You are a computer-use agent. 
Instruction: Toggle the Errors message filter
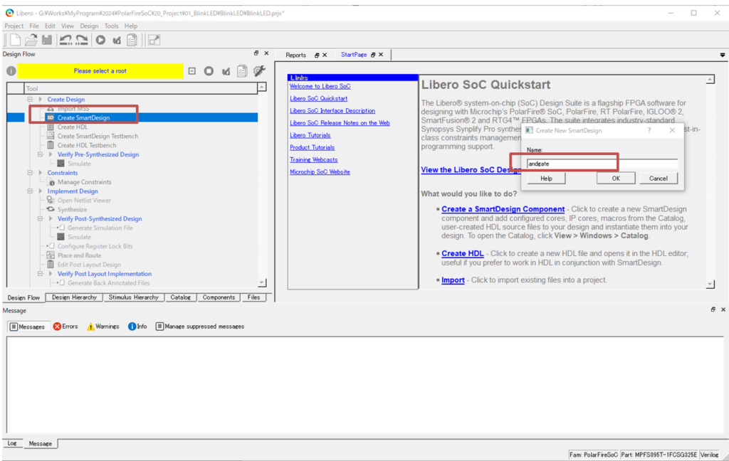coord(65,327)
